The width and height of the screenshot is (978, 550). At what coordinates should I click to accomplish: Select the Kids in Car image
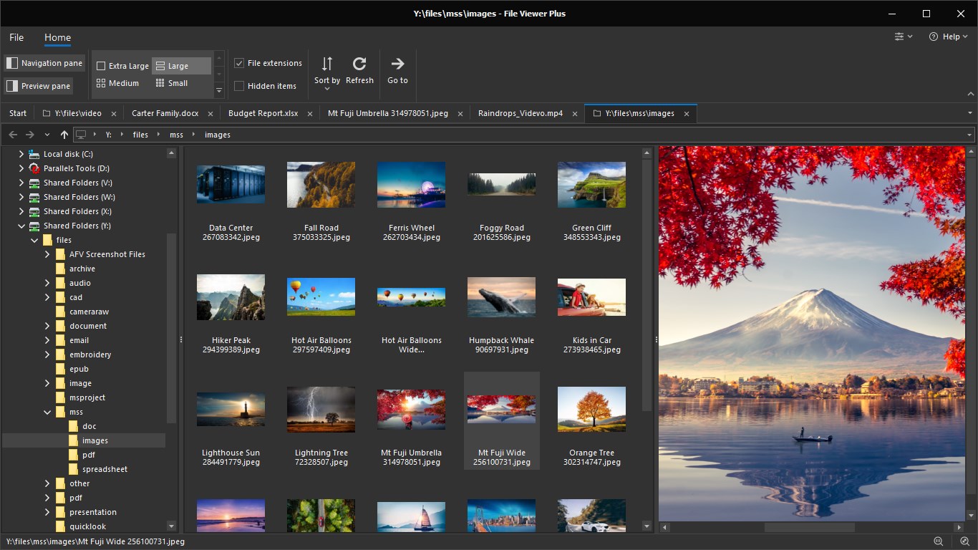pyautogui.click(x=591, y=297)
